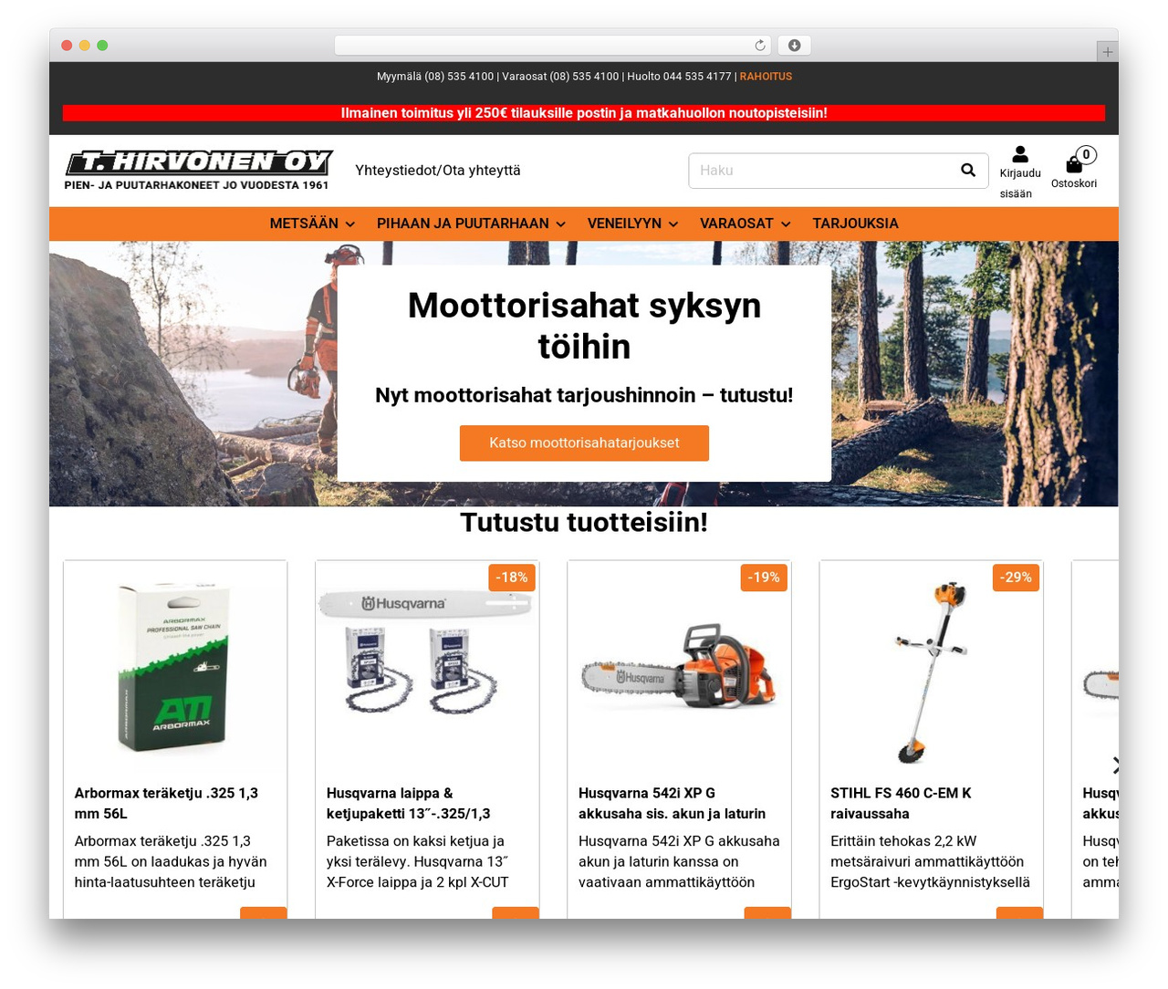Expand the Varaosat dropdown menu
The image size is (1168, 989).
click(745, 224)
